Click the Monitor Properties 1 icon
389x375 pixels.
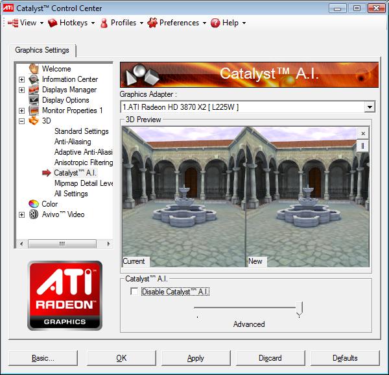click(x=34, y=110)
